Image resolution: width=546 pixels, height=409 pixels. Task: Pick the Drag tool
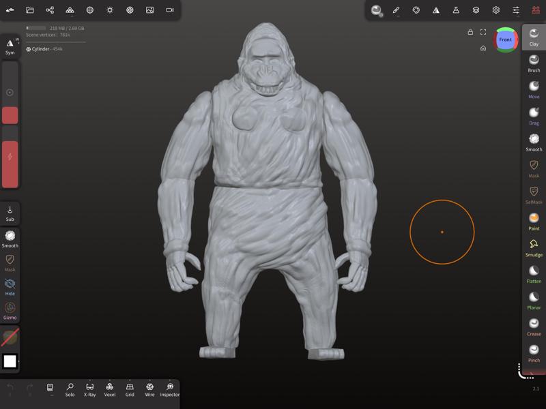click(534, 117)
